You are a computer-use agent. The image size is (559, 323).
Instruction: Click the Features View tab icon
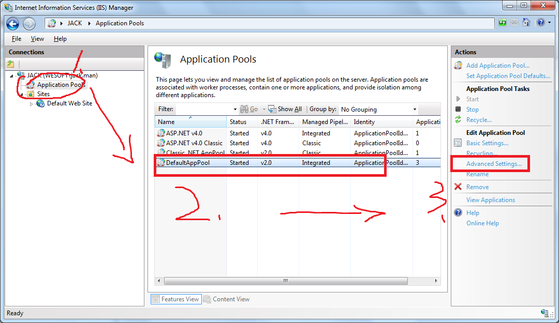[155, 299]
